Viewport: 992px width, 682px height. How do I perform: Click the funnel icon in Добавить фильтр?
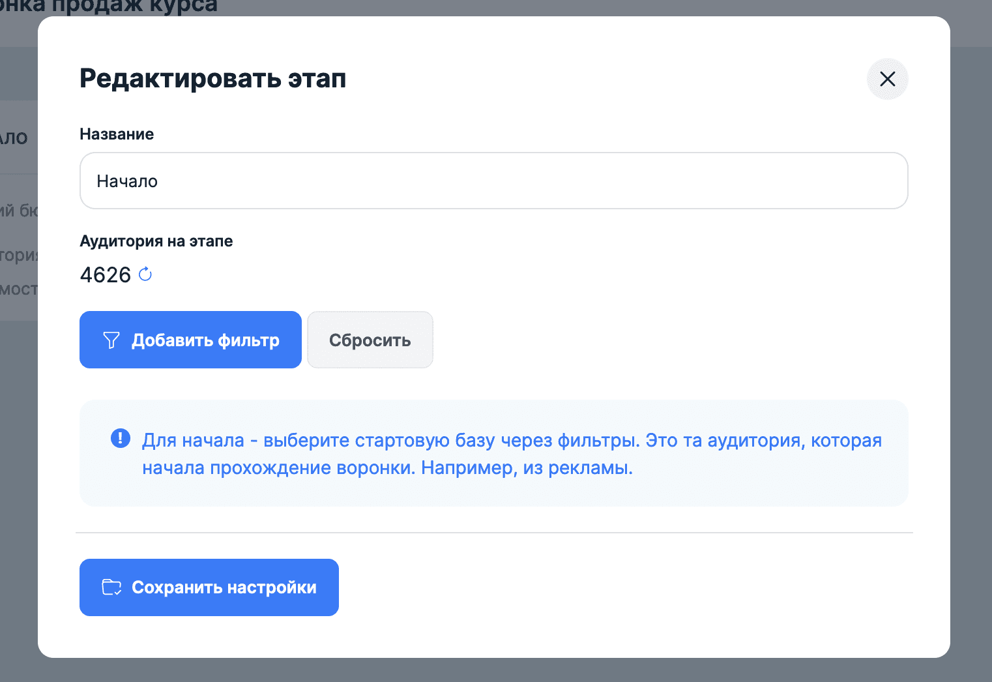[111, 340]
